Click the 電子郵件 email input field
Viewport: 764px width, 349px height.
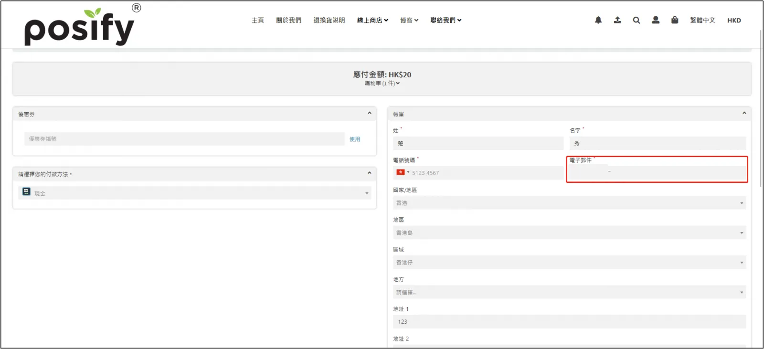pyautogui.click(x=657, y=173)
